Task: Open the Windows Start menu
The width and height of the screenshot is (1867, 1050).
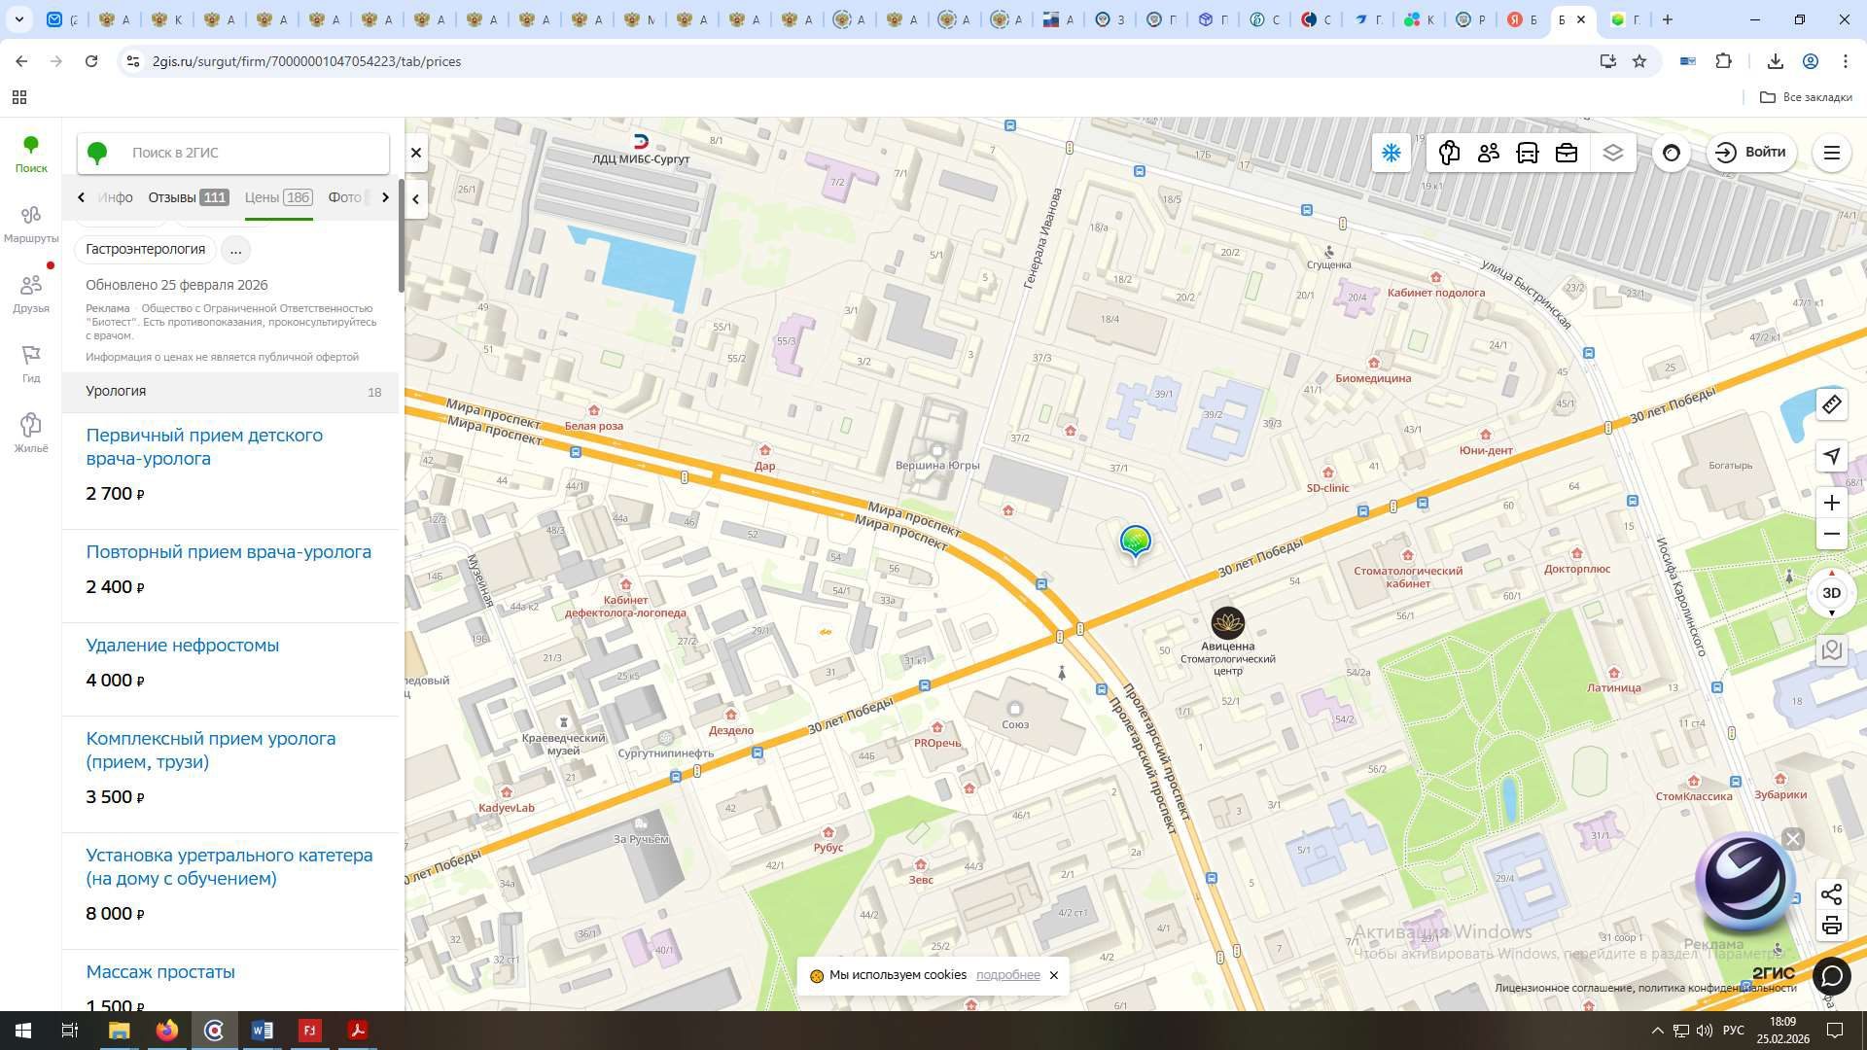Action: point(23,1031)
